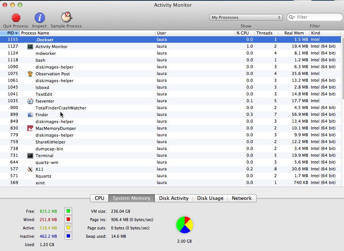
Task: Click the Observation Post process icon
Action: coord(30,73)
